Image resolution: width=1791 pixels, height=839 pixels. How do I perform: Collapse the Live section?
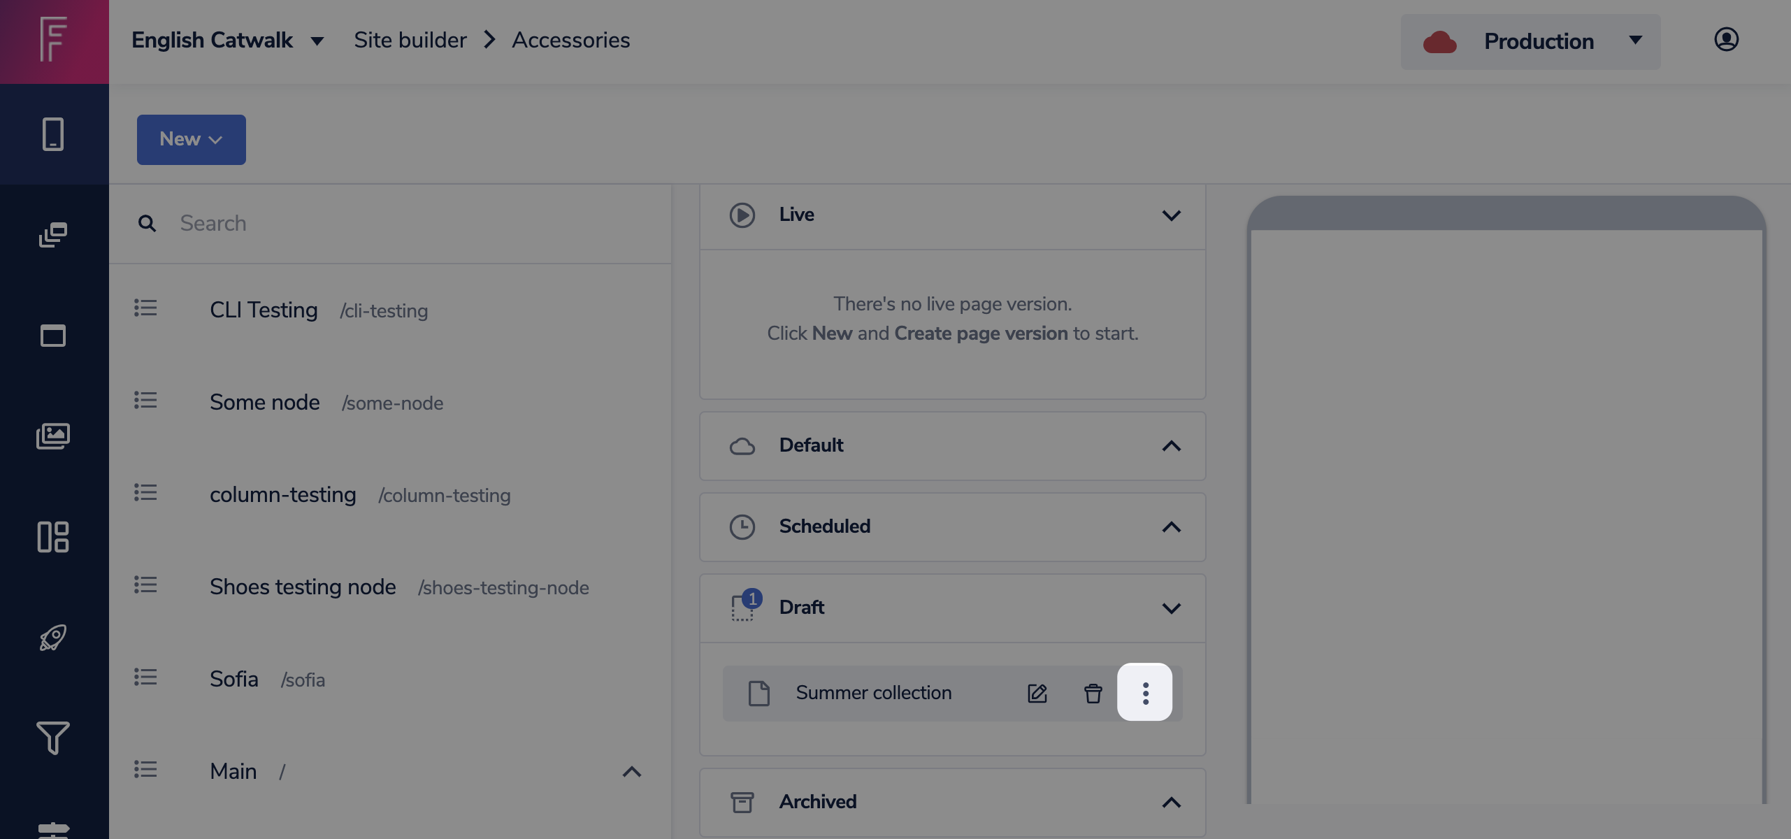[x=1171, y=215]
